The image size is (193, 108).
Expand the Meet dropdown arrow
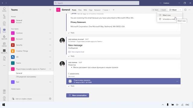(x=180, y=10)
